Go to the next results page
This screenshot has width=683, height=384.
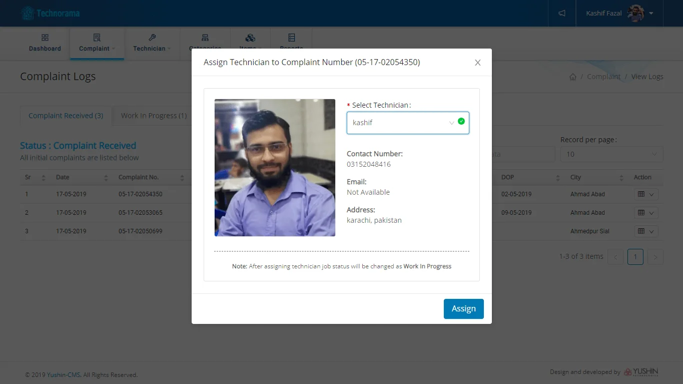point(655,257)
